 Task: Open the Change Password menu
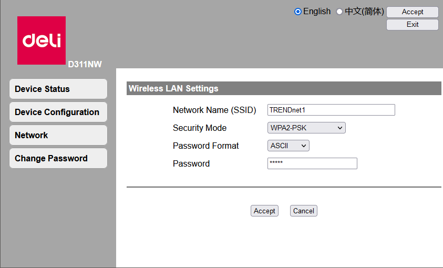pos(58,158)
